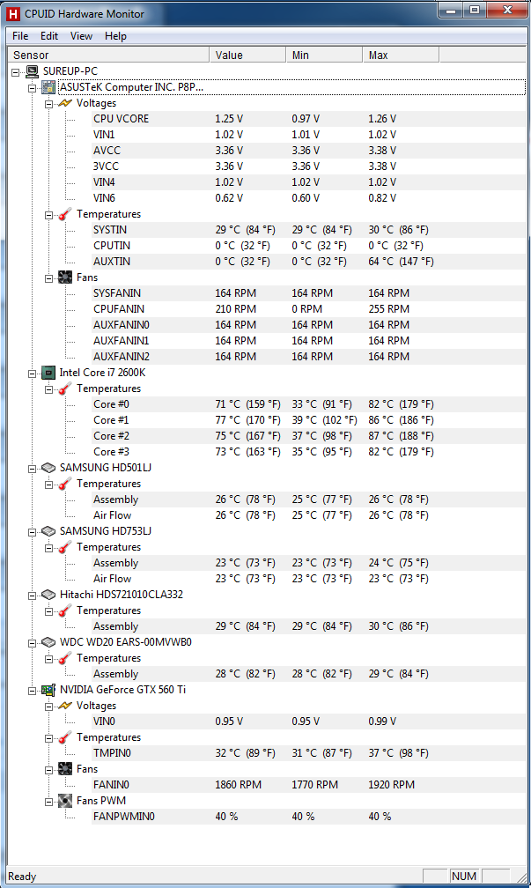Open the View menu

81,36
